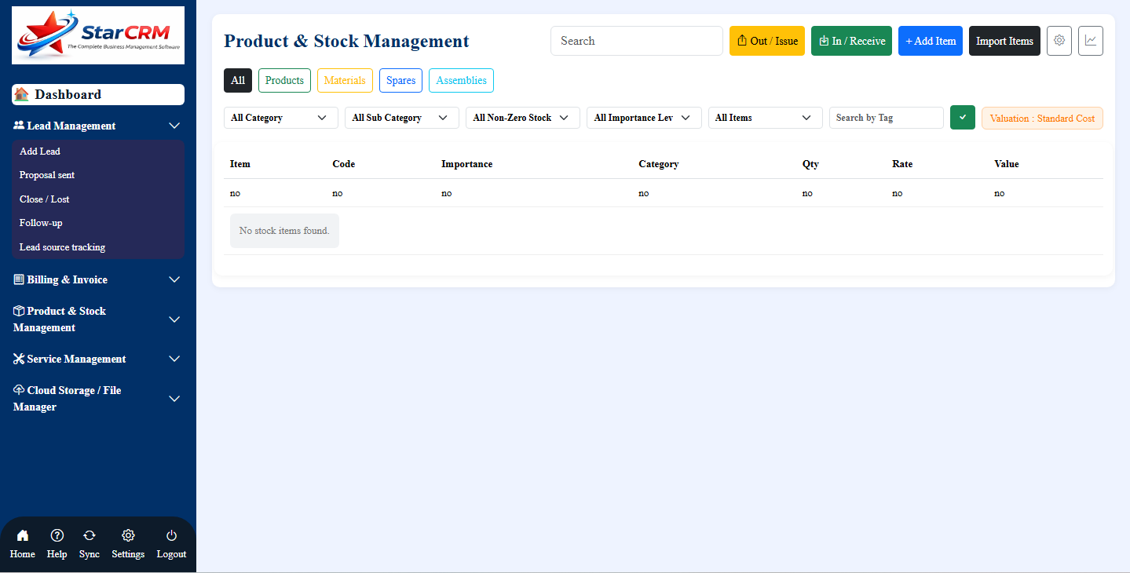The image size is (1130, 573).
Task: Open the stock analytics chart icon
Action: point(1090,40)
